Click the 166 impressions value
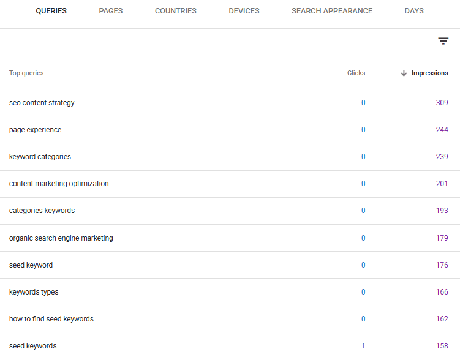 [x=442, y=292]
